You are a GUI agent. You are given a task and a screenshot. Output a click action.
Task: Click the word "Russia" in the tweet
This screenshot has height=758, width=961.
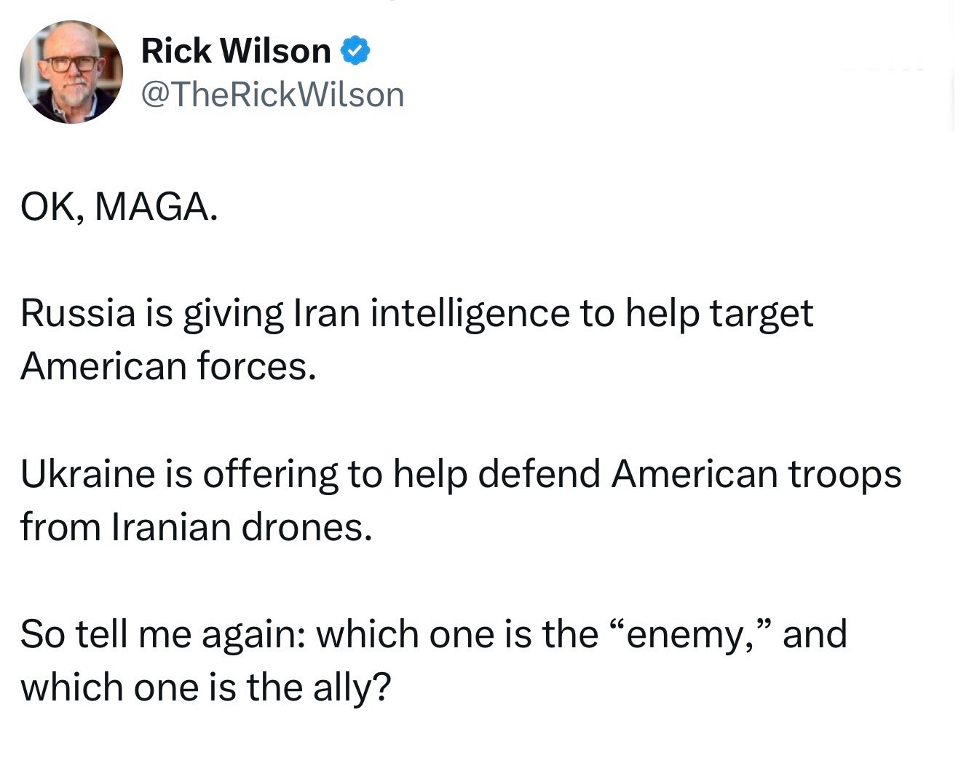pyautogui.click(x=78, y=313)
